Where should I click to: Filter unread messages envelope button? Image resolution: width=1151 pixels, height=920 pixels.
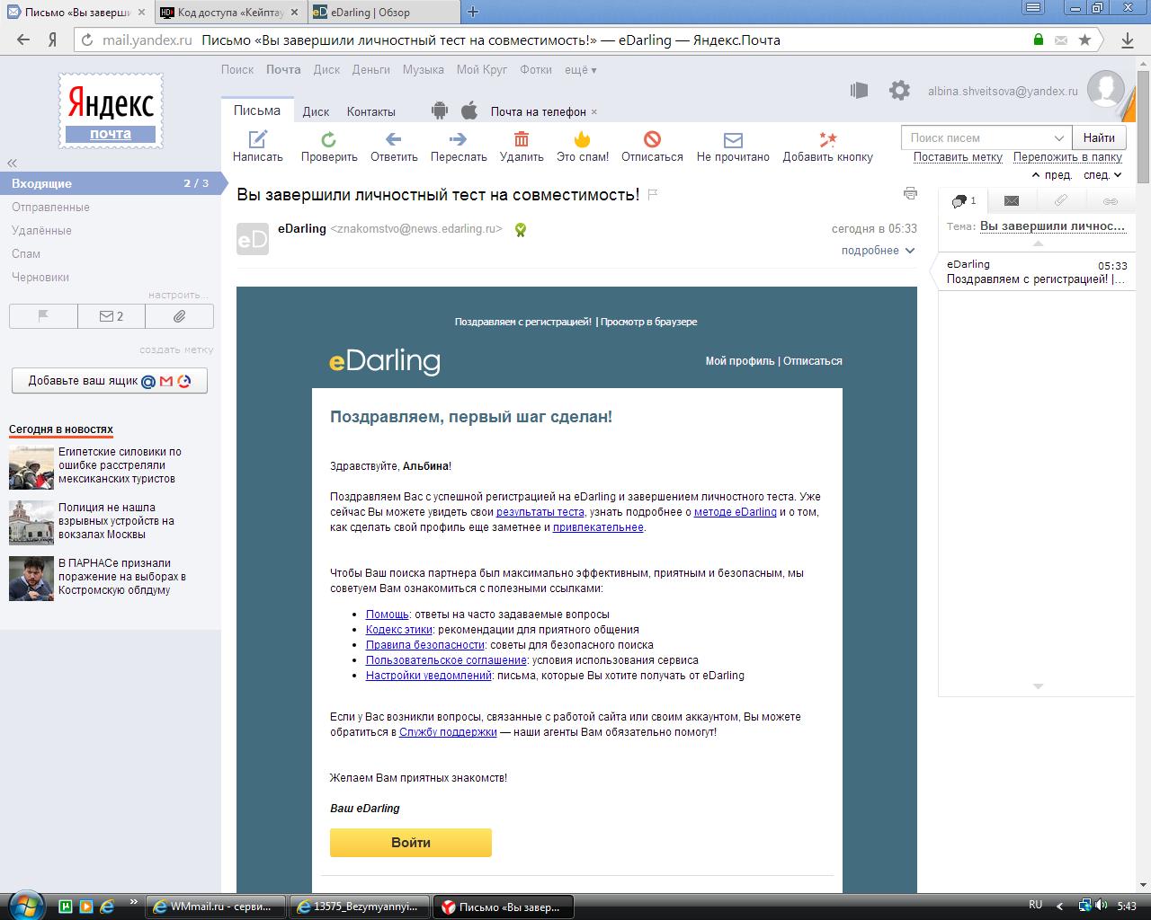point(112,316)
